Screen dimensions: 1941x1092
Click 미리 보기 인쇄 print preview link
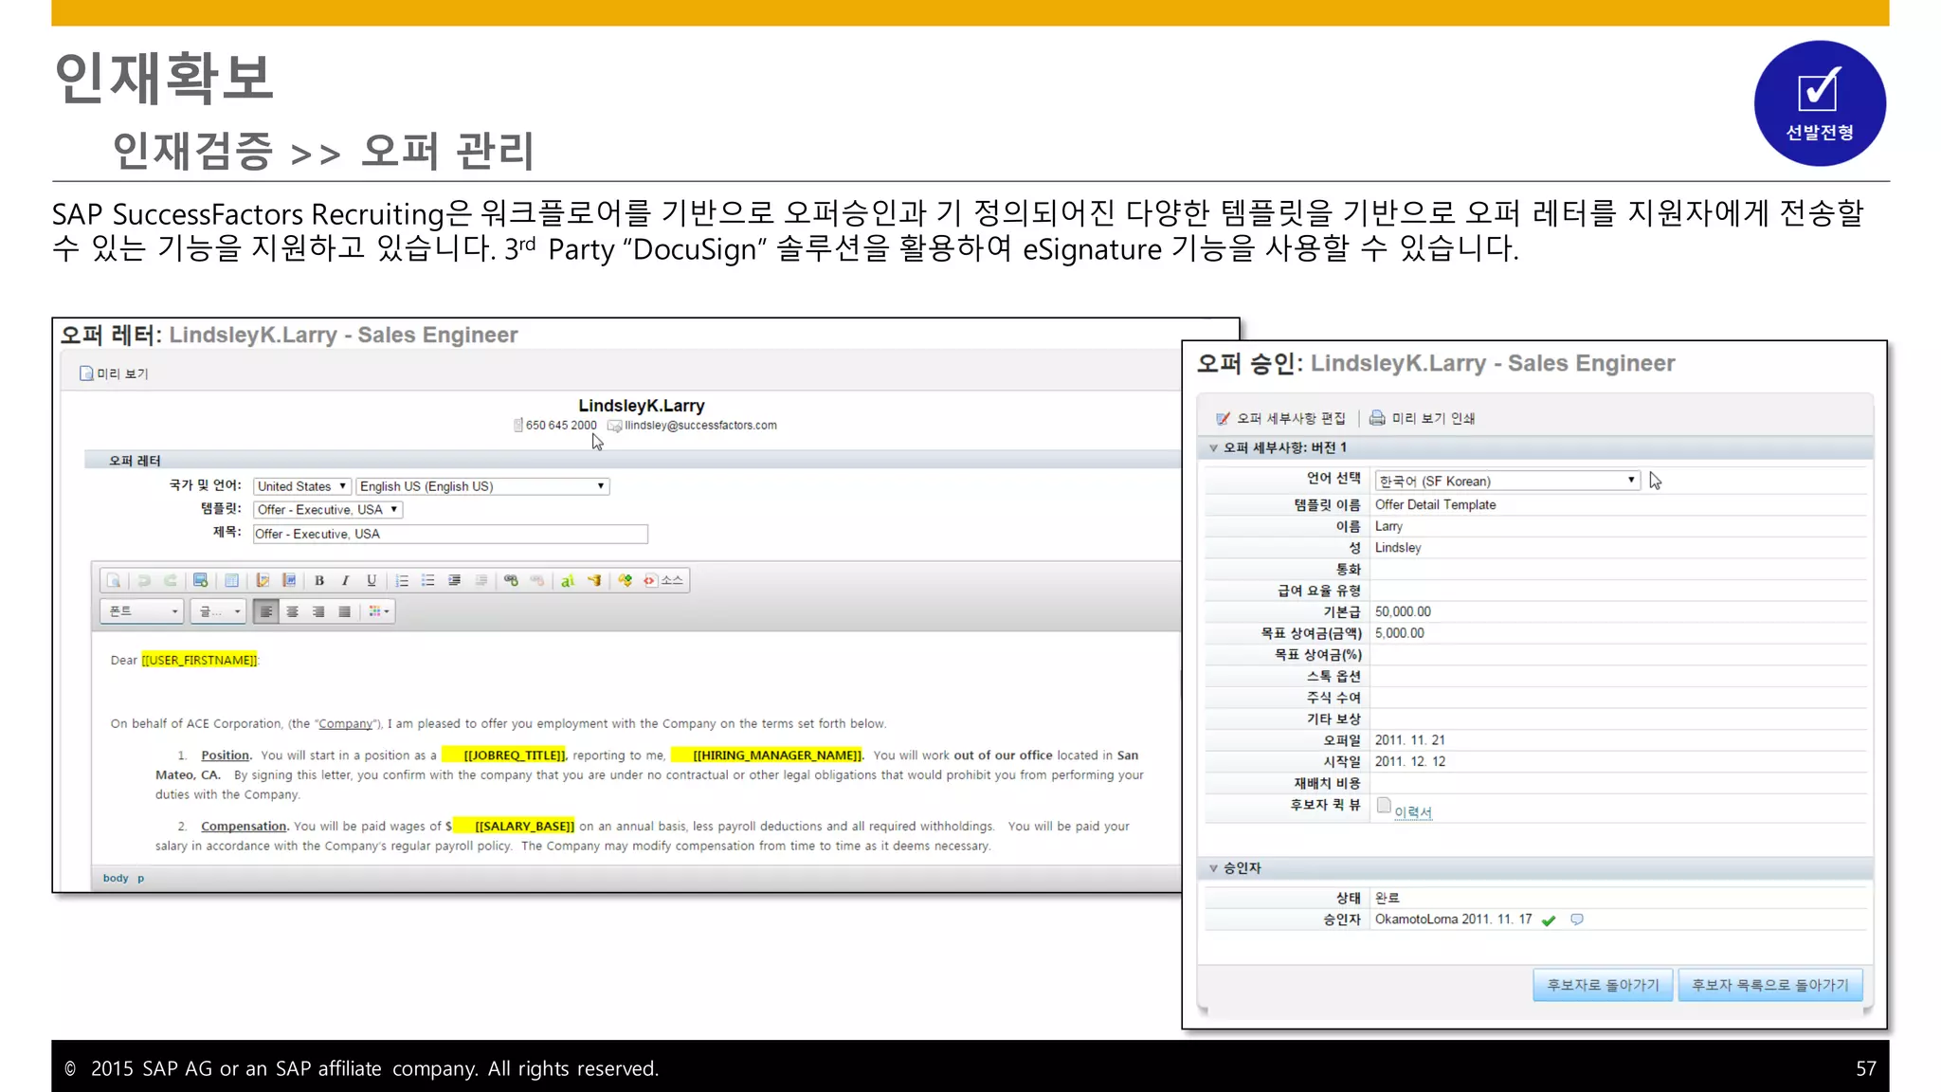tap(1423, 419)
